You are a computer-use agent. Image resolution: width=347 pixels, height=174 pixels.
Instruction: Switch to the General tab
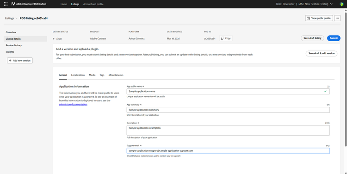pyautogui.click(x=63, y=75)
